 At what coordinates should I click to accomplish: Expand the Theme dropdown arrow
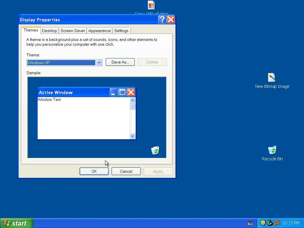99,63
